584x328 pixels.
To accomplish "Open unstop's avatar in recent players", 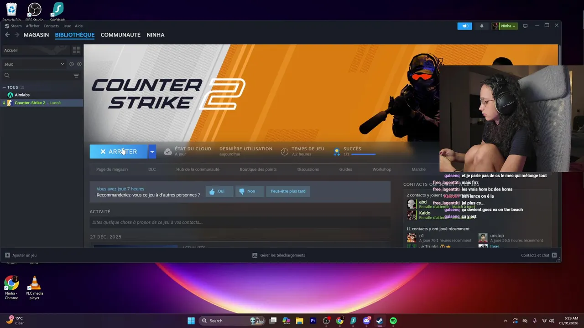I will click(483, 238).
